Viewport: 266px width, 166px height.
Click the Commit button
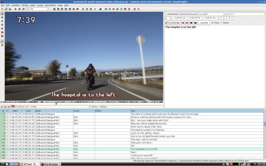click(x=204, y=23)
